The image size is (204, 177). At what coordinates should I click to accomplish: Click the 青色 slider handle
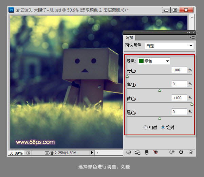click(x=127, y=76)
